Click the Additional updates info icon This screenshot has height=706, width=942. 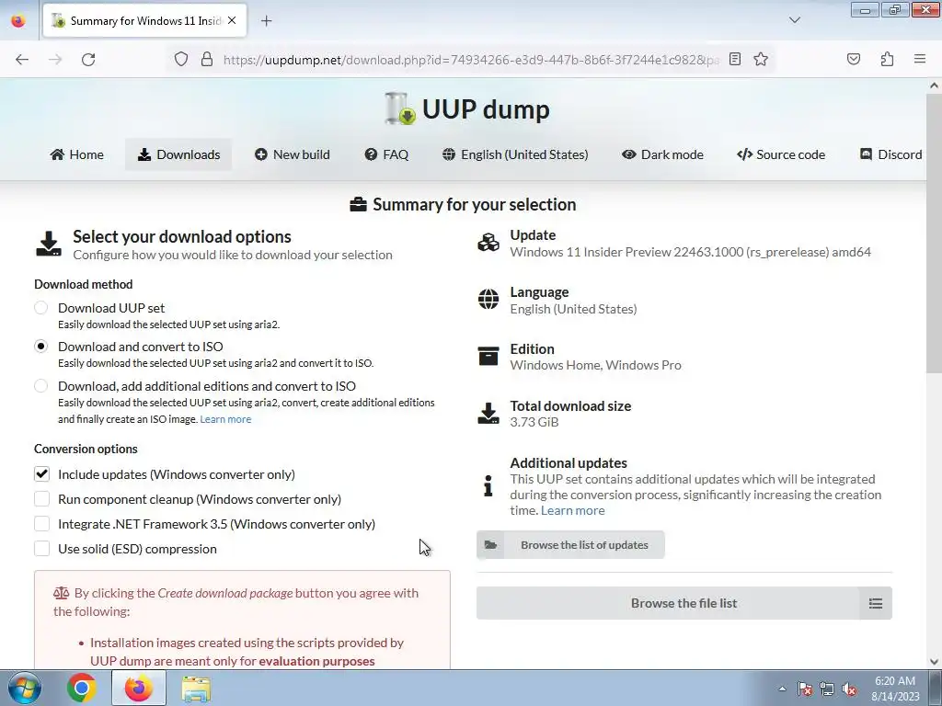(x=488, y=485)
